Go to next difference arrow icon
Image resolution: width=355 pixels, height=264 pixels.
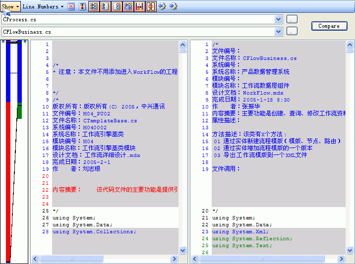[x=174, y=6]
